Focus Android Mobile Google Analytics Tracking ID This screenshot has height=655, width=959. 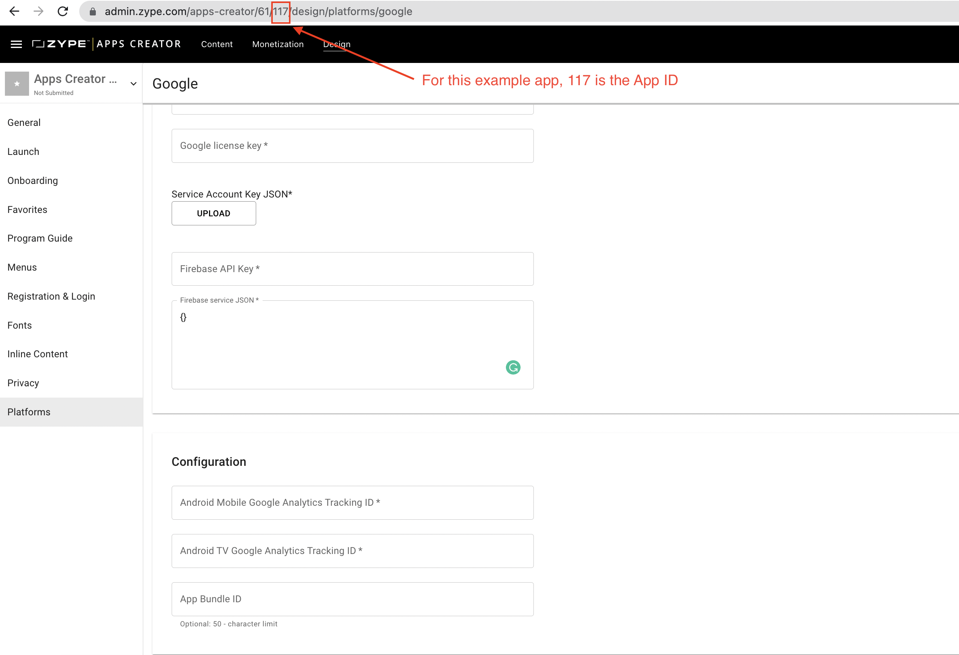[x=352, y=502]
